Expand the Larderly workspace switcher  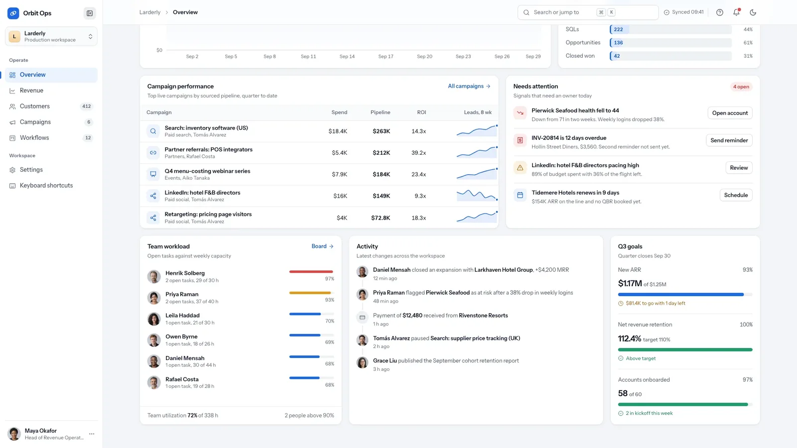click(x=51, y=36)
